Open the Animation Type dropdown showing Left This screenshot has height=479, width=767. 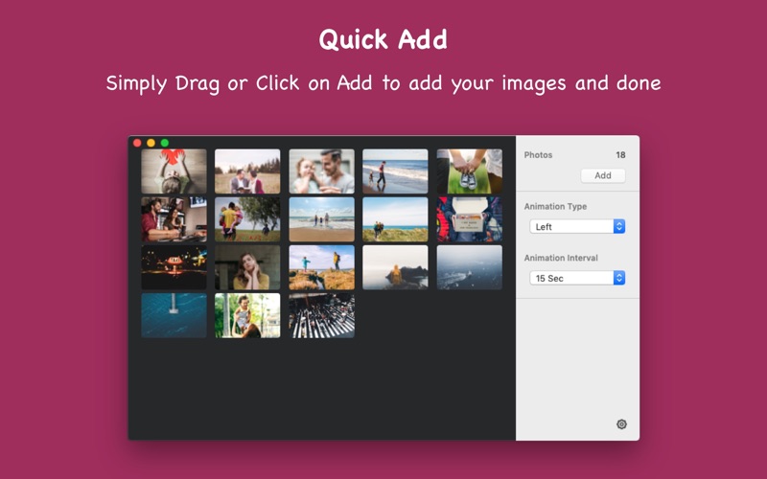tap(577, 226)
